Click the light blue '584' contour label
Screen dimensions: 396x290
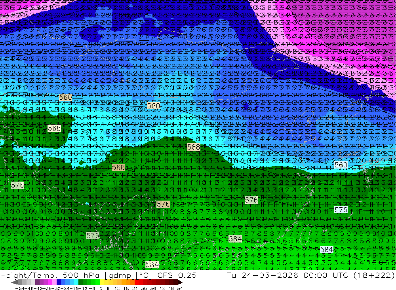pyautogui.click(x=327, y=249)
